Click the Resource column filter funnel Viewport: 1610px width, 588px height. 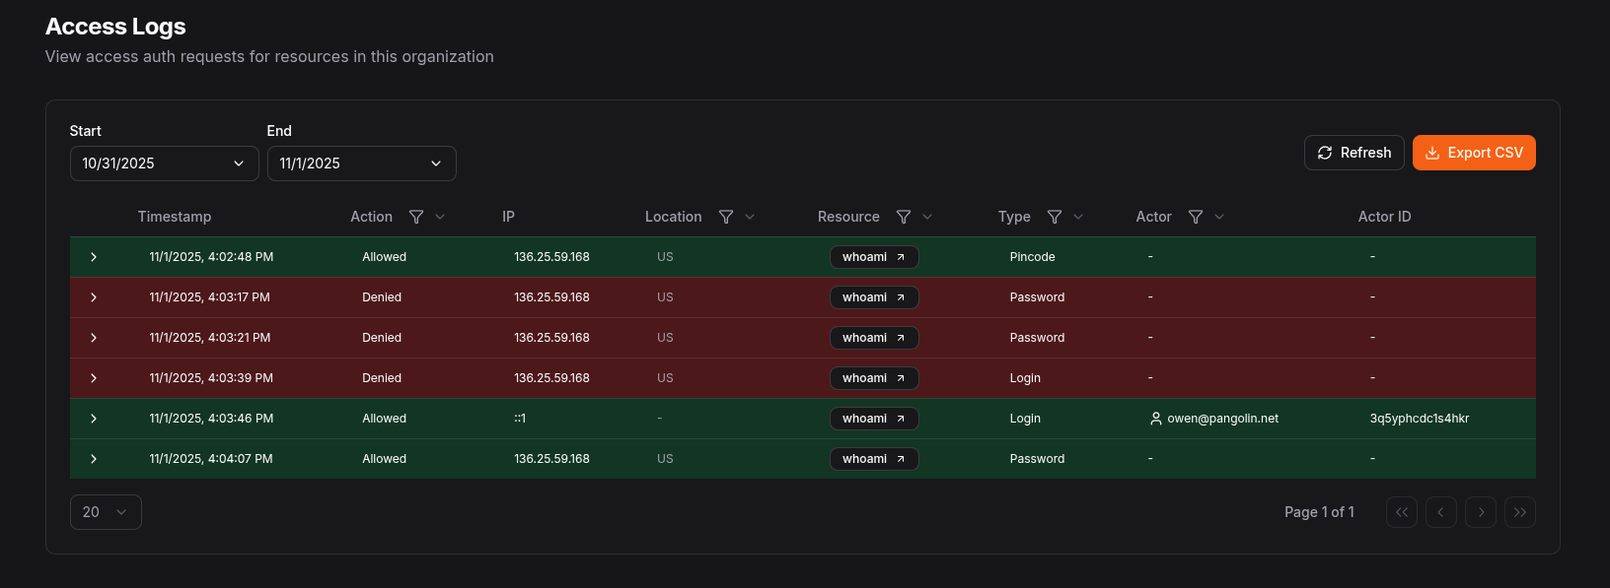[x=904, y=217]
